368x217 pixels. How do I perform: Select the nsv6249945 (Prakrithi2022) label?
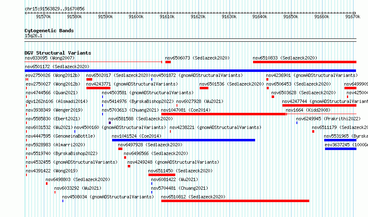(328, 119)
